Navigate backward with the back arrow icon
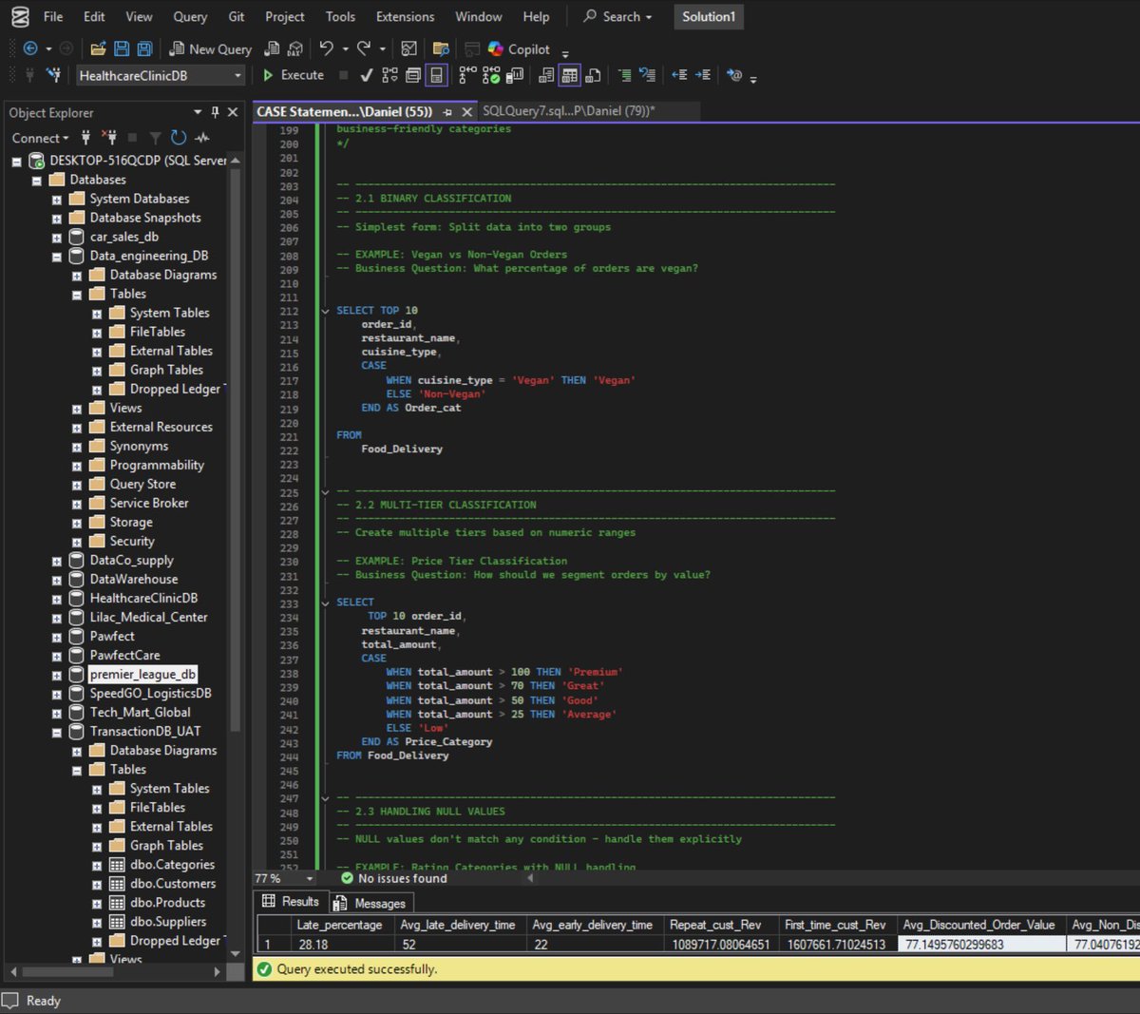1140x1014 pixels. [30, 48]
